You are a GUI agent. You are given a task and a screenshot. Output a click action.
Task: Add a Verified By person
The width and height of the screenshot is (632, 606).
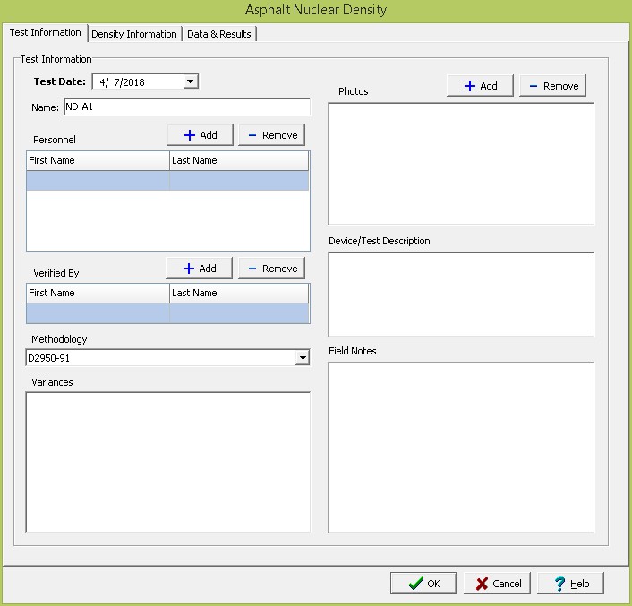click(x=199, y=269)
